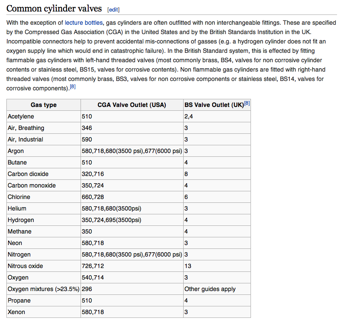Click the Common cylinder valves heading
Screen dimensions: 340x323
(x=54, y=9)
